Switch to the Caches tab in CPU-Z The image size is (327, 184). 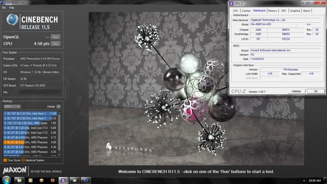click(x=246, y=11)
